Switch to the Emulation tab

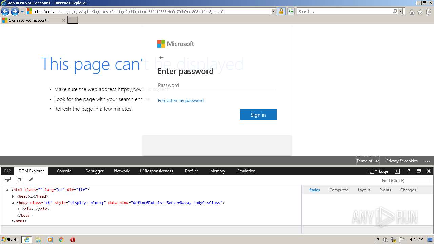(246, 171)
